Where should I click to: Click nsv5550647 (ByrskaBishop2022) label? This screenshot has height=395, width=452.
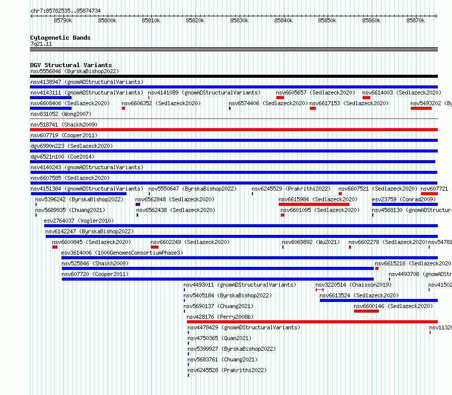(x=192, y=189)
